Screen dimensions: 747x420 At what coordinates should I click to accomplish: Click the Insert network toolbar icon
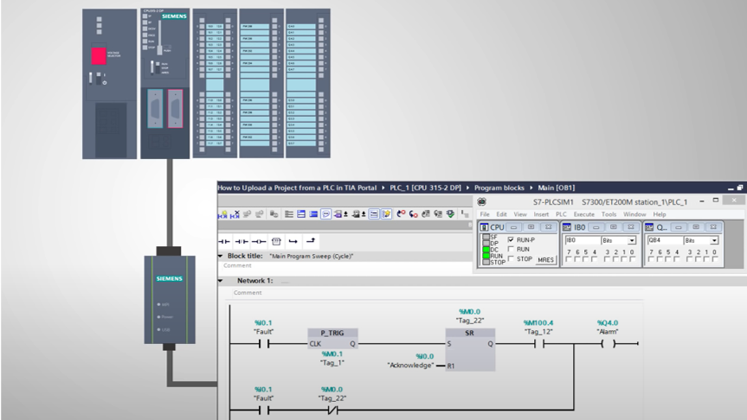point(222,214)
